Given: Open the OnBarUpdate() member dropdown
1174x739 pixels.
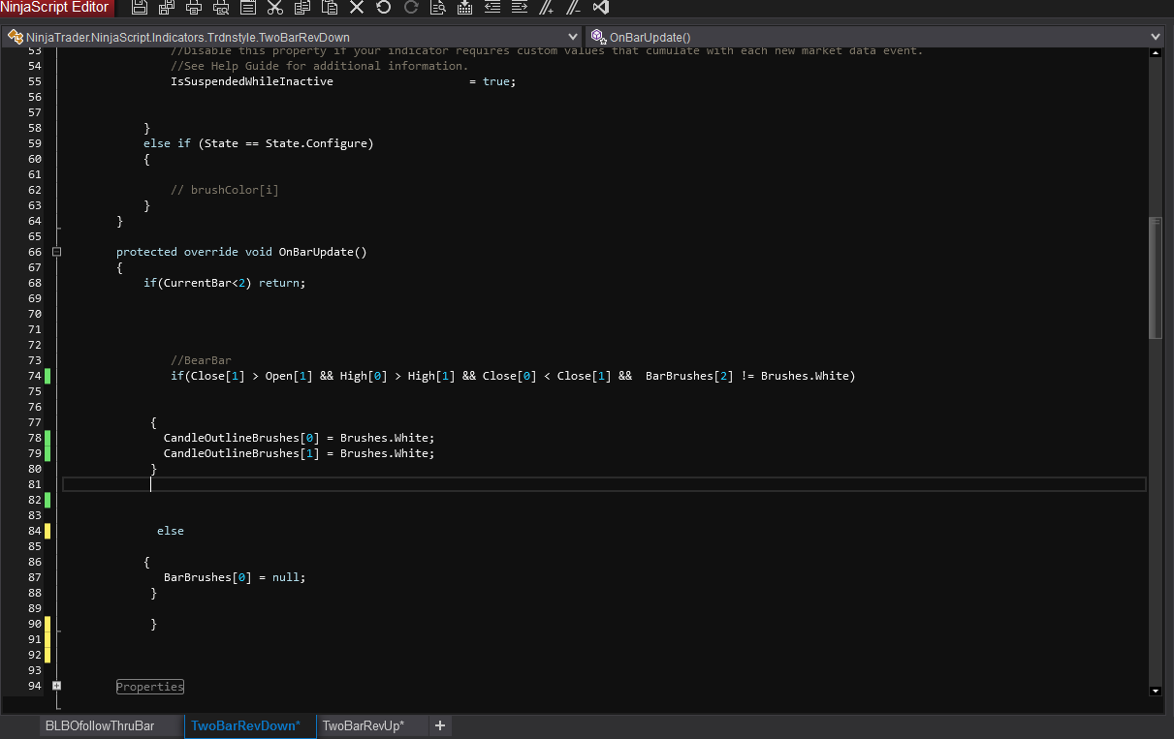Looking at the screenshot, I should pos(1155,37).
